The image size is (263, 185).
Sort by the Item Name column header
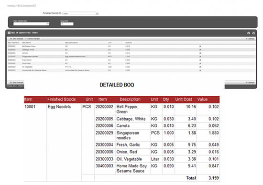pos(26,43)
